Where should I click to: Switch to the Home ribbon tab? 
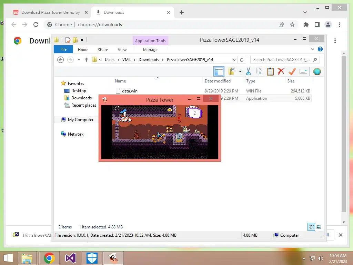(x=83, y=50)
